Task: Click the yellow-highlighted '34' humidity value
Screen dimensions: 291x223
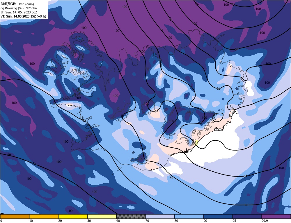Action: click(x=196, y=143)
